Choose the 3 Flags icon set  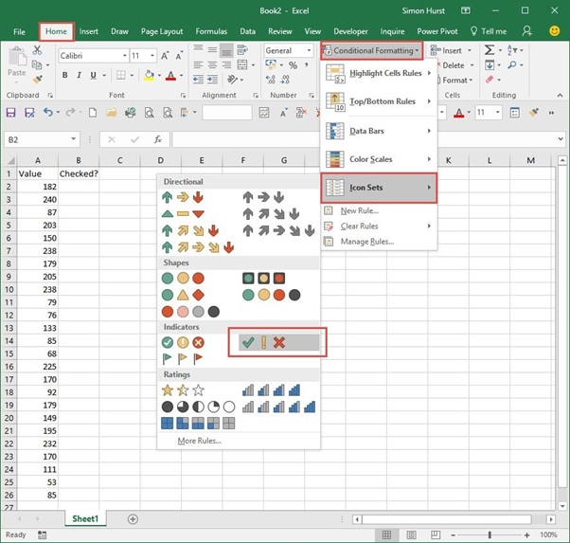(183, 359)
